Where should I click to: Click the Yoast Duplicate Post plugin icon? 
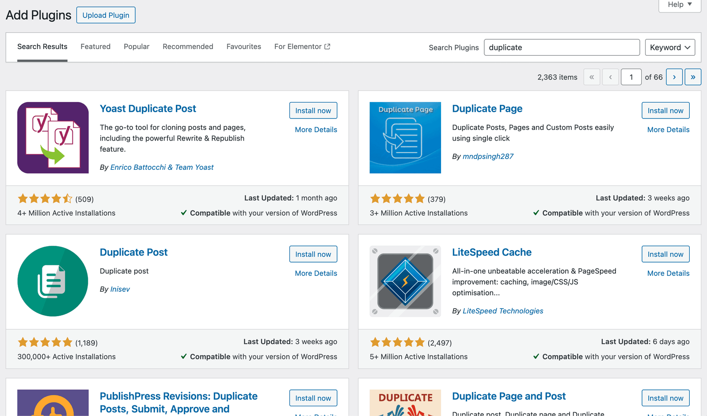tap(53, 137)
